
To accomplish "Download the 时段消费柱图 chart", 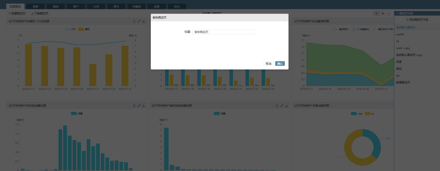I will pos(144,106).
